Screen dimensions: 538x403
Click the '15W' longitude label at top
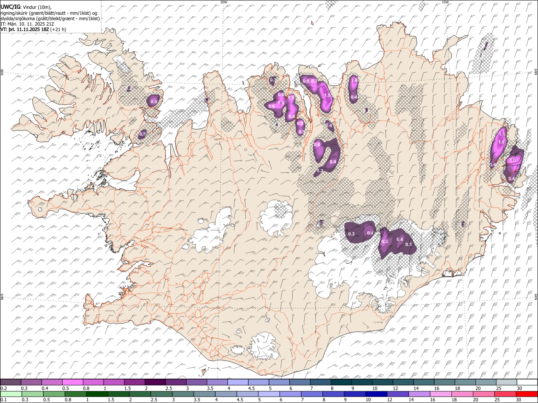coord(445,2)
